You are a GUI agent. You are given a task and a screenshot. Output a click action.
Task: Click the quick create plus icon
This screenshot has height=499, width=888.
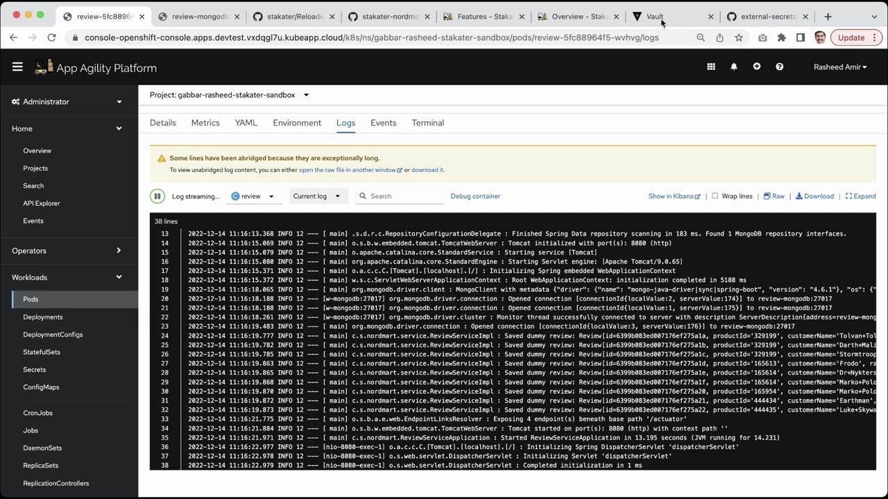757,67
